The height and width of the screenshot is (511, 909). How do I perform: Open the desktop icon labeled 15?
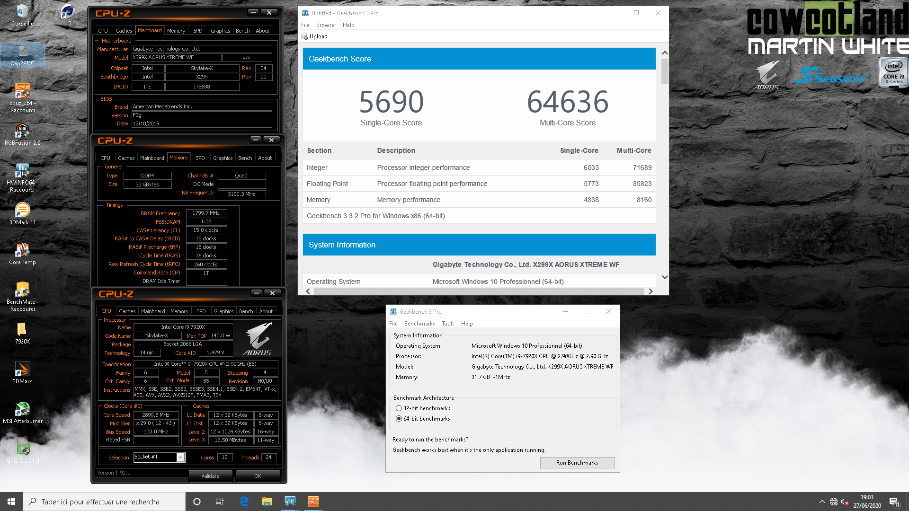pyautogui.click(x=68, y=14)
